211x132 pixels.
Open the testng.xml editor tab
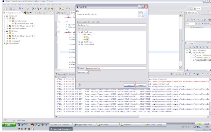tap(61, 13)
